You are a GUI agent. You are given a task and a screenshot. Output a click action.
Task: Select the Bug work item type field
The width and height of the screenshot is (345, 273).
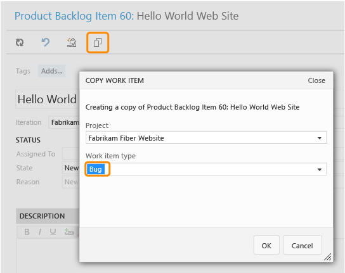tap(206, 169)
